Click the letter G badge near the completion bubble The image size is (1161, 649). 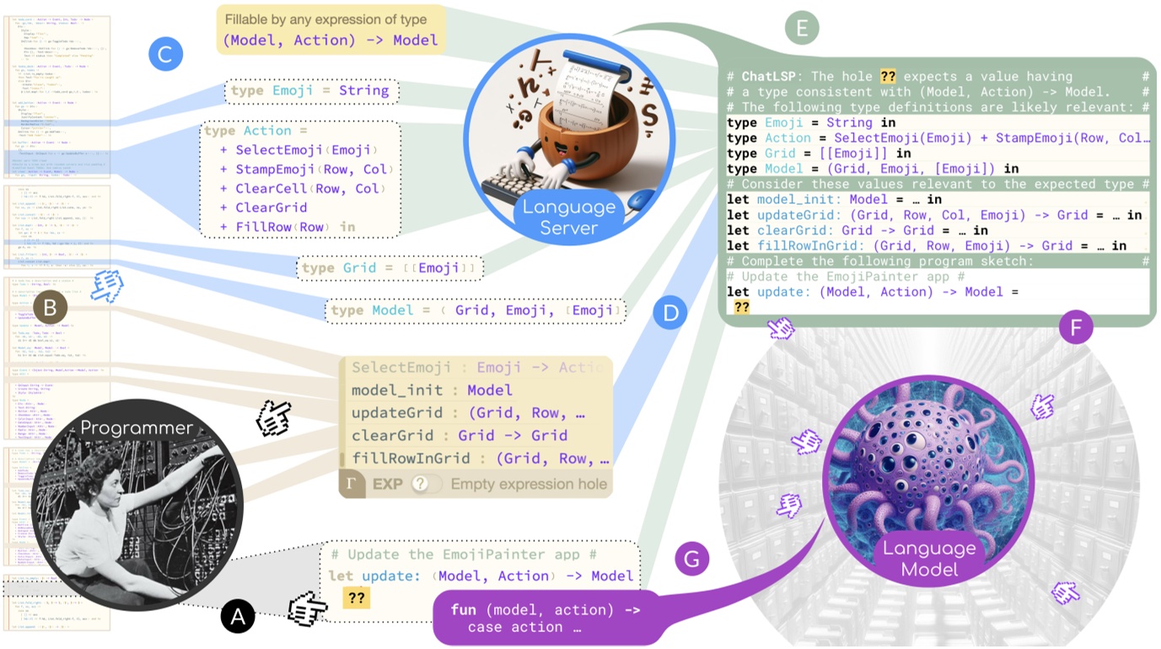coord(692,558)
